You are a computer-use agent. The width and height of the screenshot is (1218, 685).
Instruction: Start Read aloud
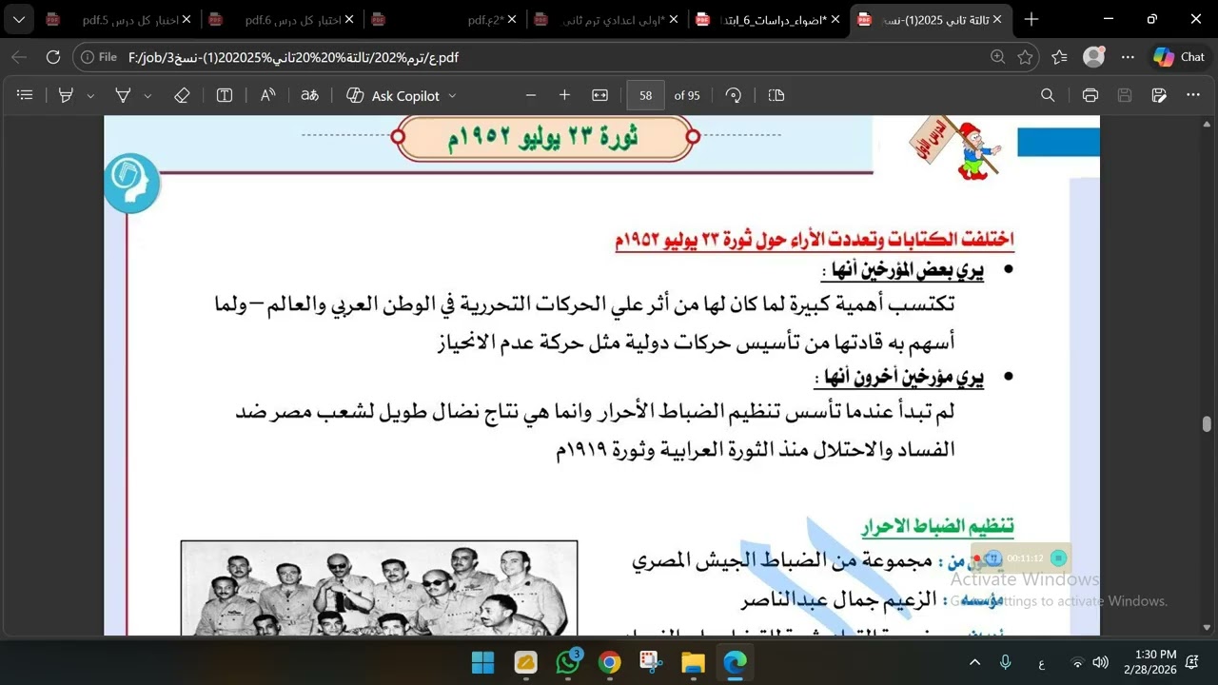[x=267, y=95]
